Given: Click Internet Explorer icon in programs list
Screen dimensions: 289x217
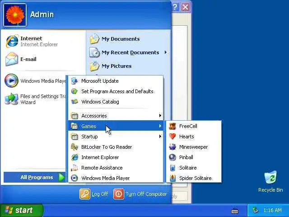Looking at the screenshot, I should pos(75,157).
